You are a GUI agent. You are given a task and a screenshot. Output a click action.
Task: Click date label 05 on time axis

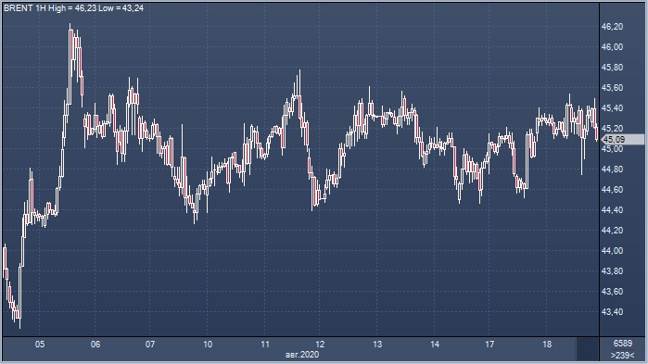40,345
